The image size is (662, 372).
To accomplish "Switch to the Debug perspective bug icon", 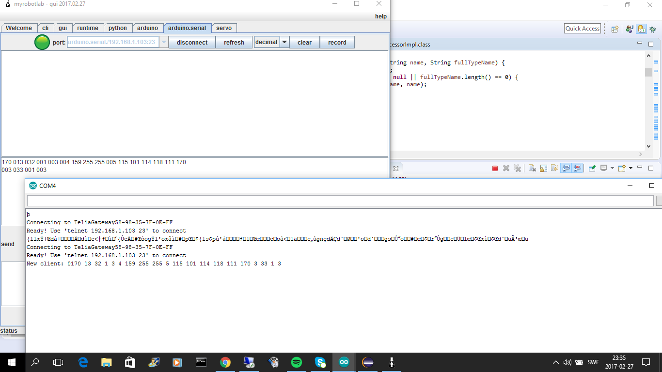I will pyautogui.click(x=653, y=29).
